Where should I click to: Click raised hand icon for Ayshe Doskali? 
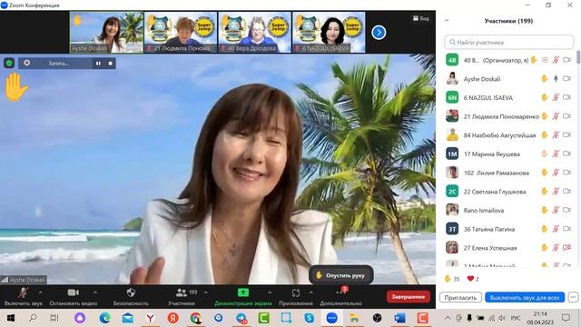[x=545, y=79]
